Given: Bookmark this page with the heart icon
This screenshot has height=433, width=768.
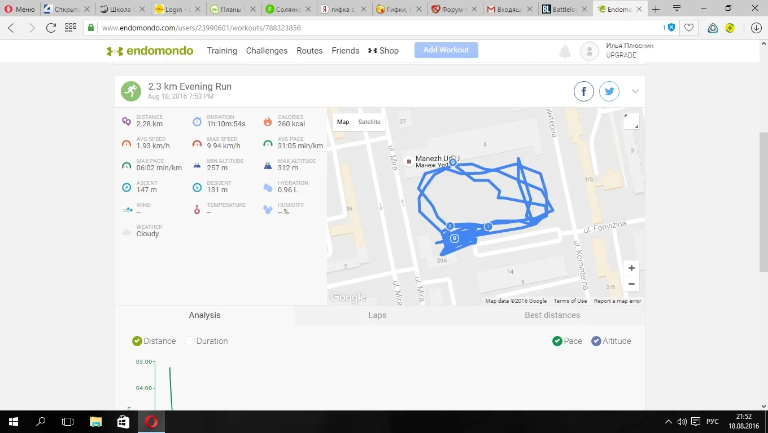Looking at the screenshot, I should point(689,28).
